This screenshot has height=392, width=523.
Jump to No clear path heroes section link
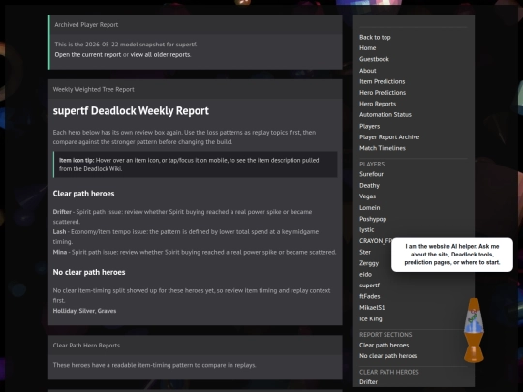pos(388,356)
